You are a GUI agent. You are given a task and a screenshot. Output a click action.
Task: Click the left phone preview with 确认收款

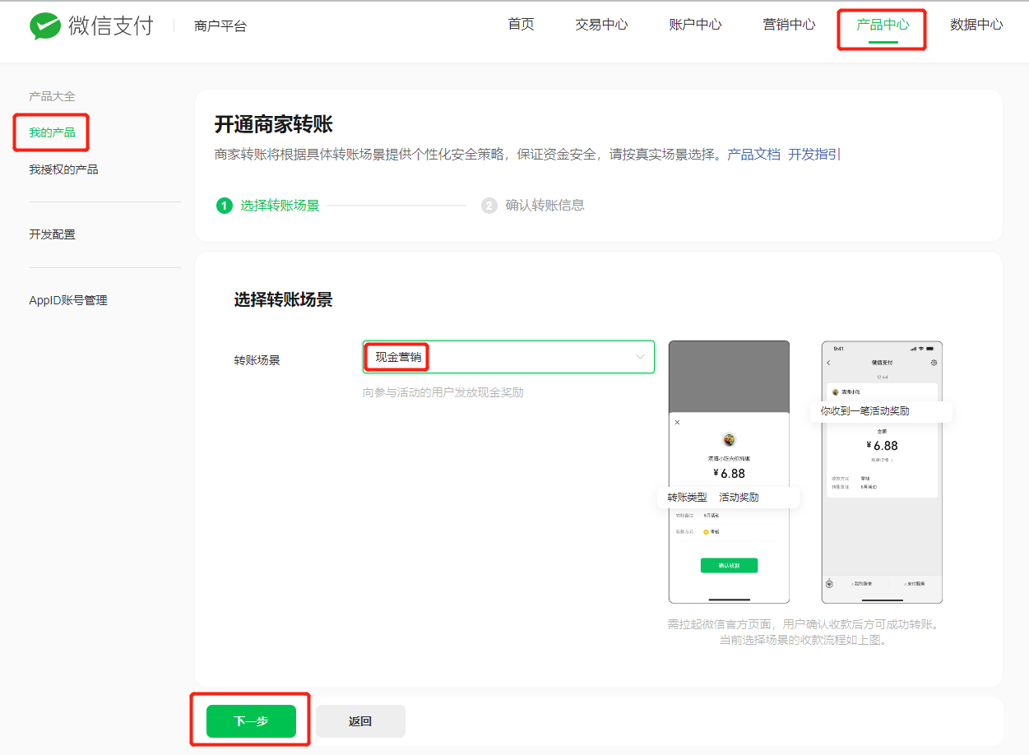click(x=729, y=472)
